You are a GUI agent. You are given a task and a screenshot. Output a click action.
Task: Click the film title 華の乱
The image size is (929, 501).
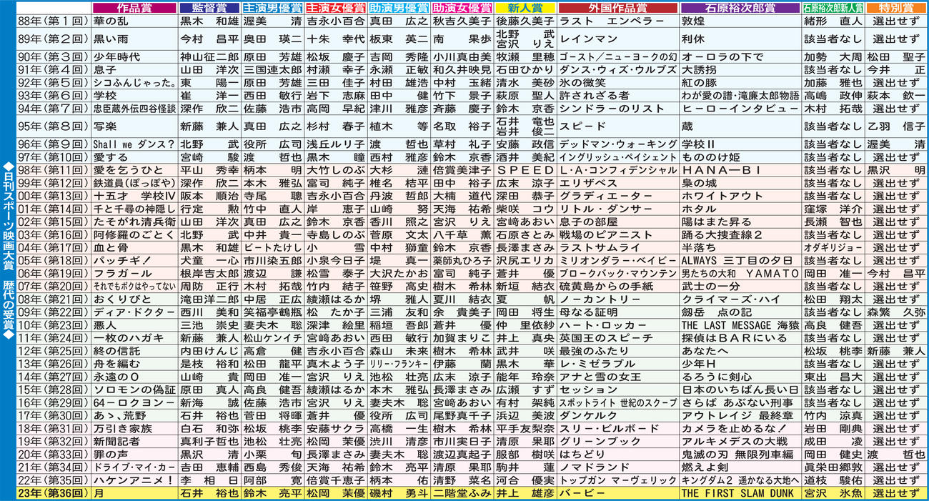[111, 21]
